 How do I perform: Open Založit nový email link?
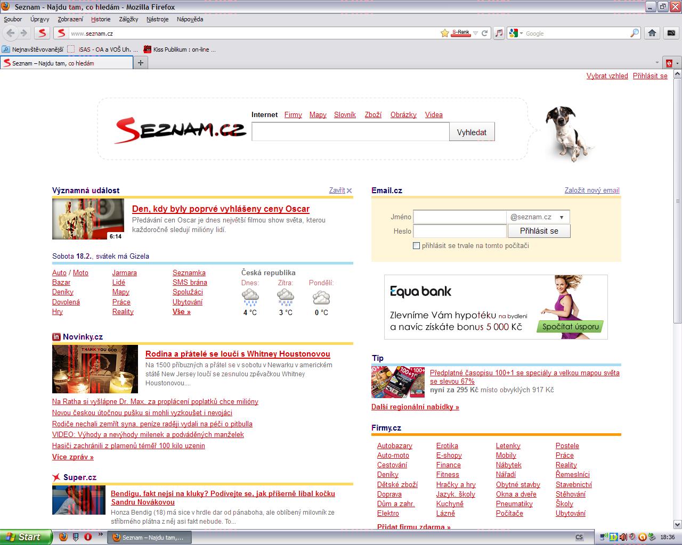[x=592, y=190]
